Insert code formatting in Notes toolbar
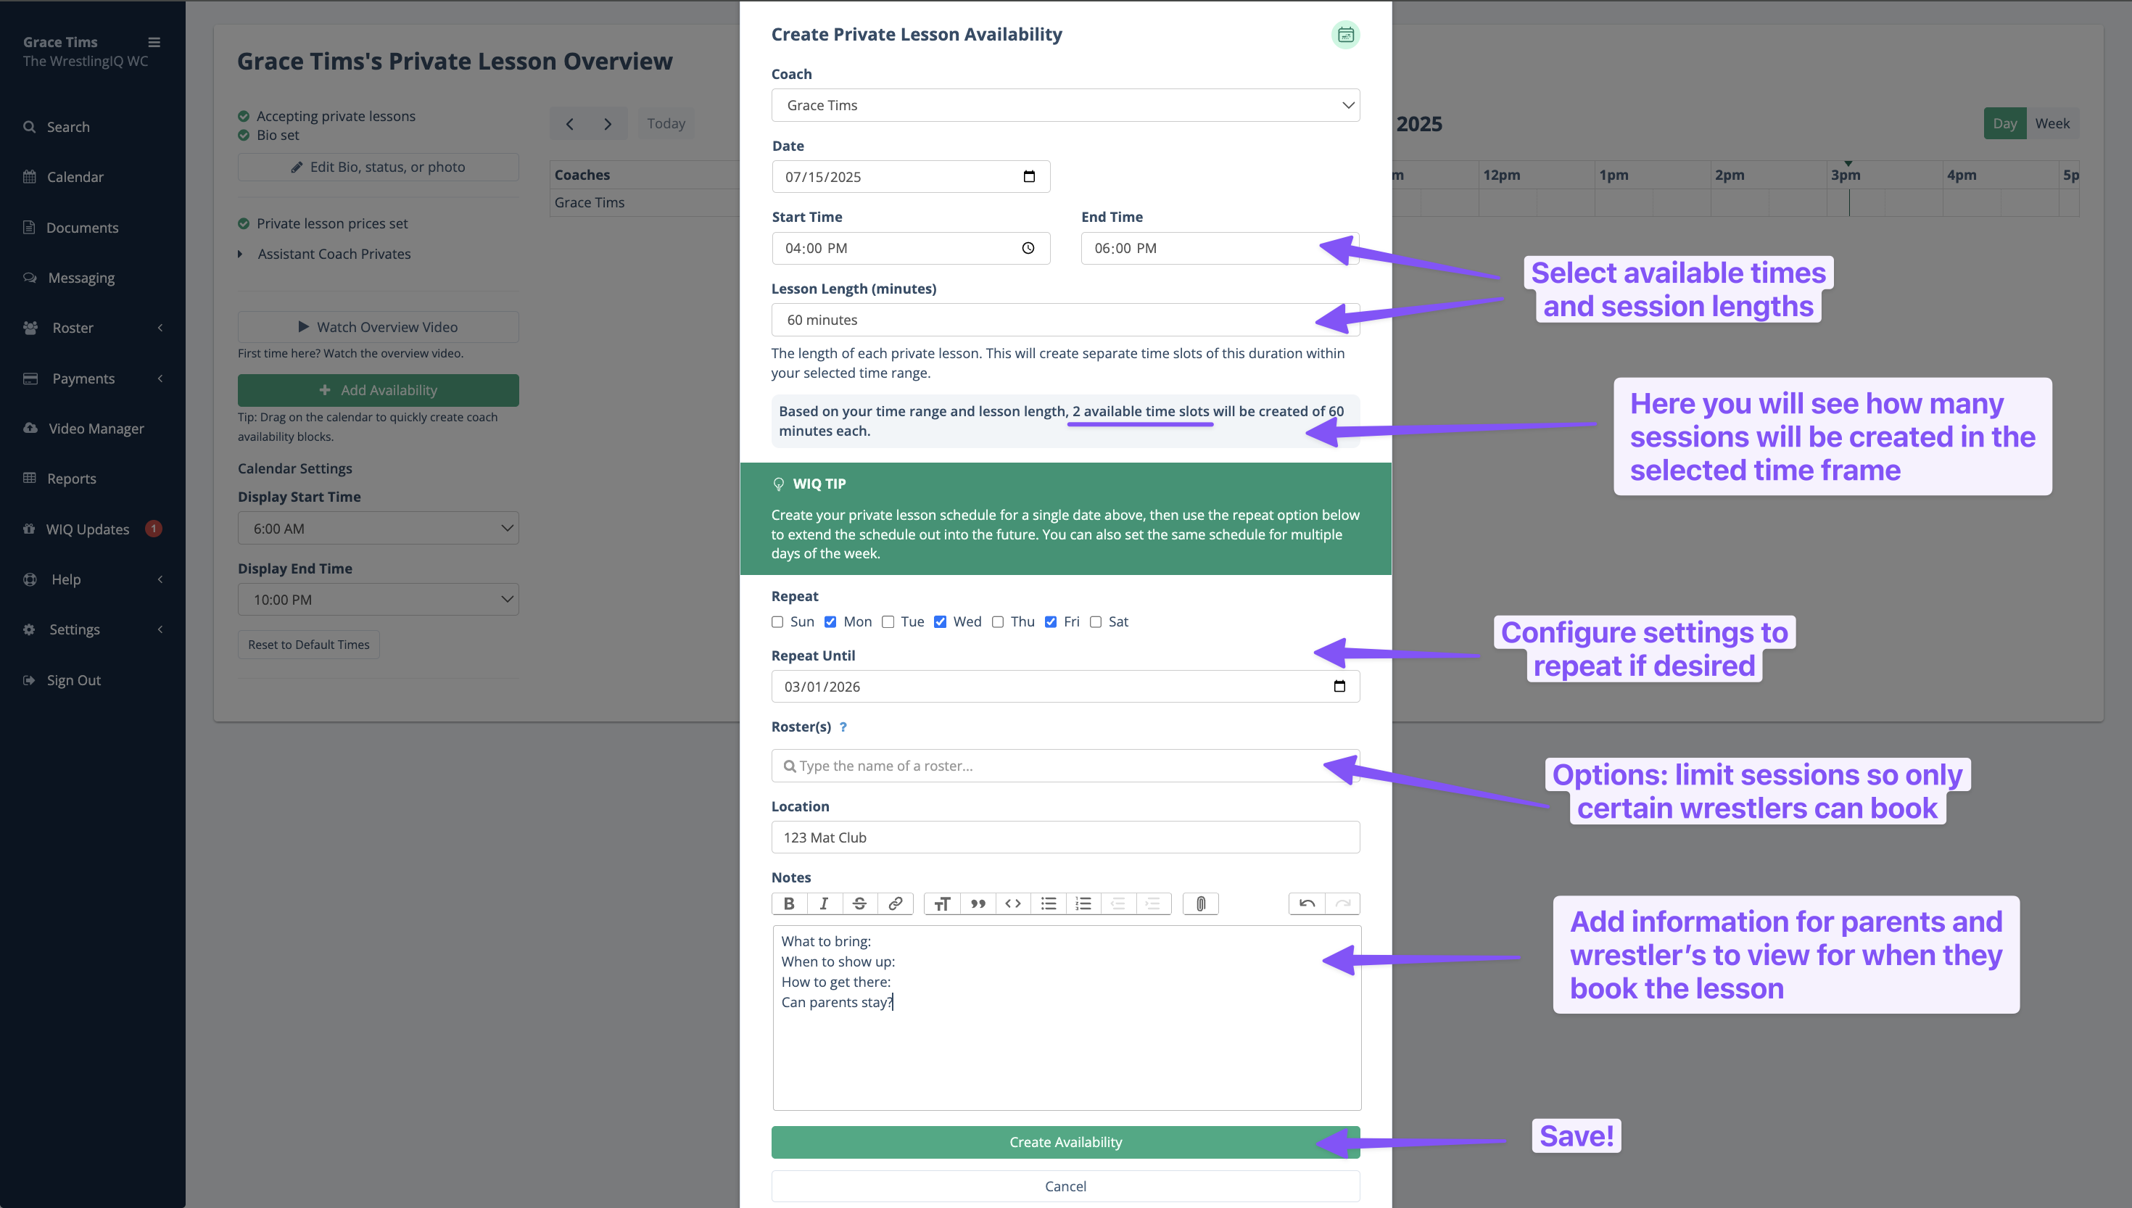 pos(1013,903)
